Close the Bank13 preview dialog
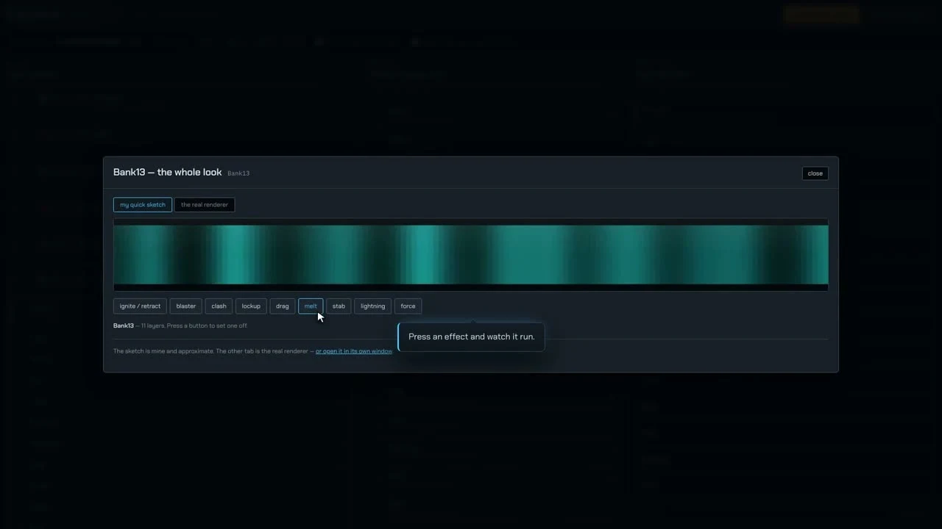The width and height of the screenshot is (942, 529). (815, 173)
